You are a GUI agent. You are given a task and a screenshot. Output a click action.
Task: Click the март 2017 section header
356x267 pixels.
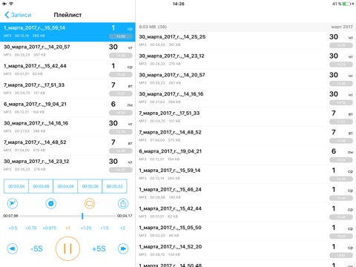[342, 27]
